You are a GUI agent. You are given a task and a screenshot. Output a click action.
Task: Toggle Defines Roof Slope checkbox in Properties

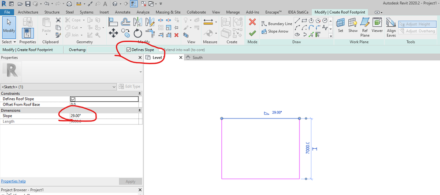point(73,99)
